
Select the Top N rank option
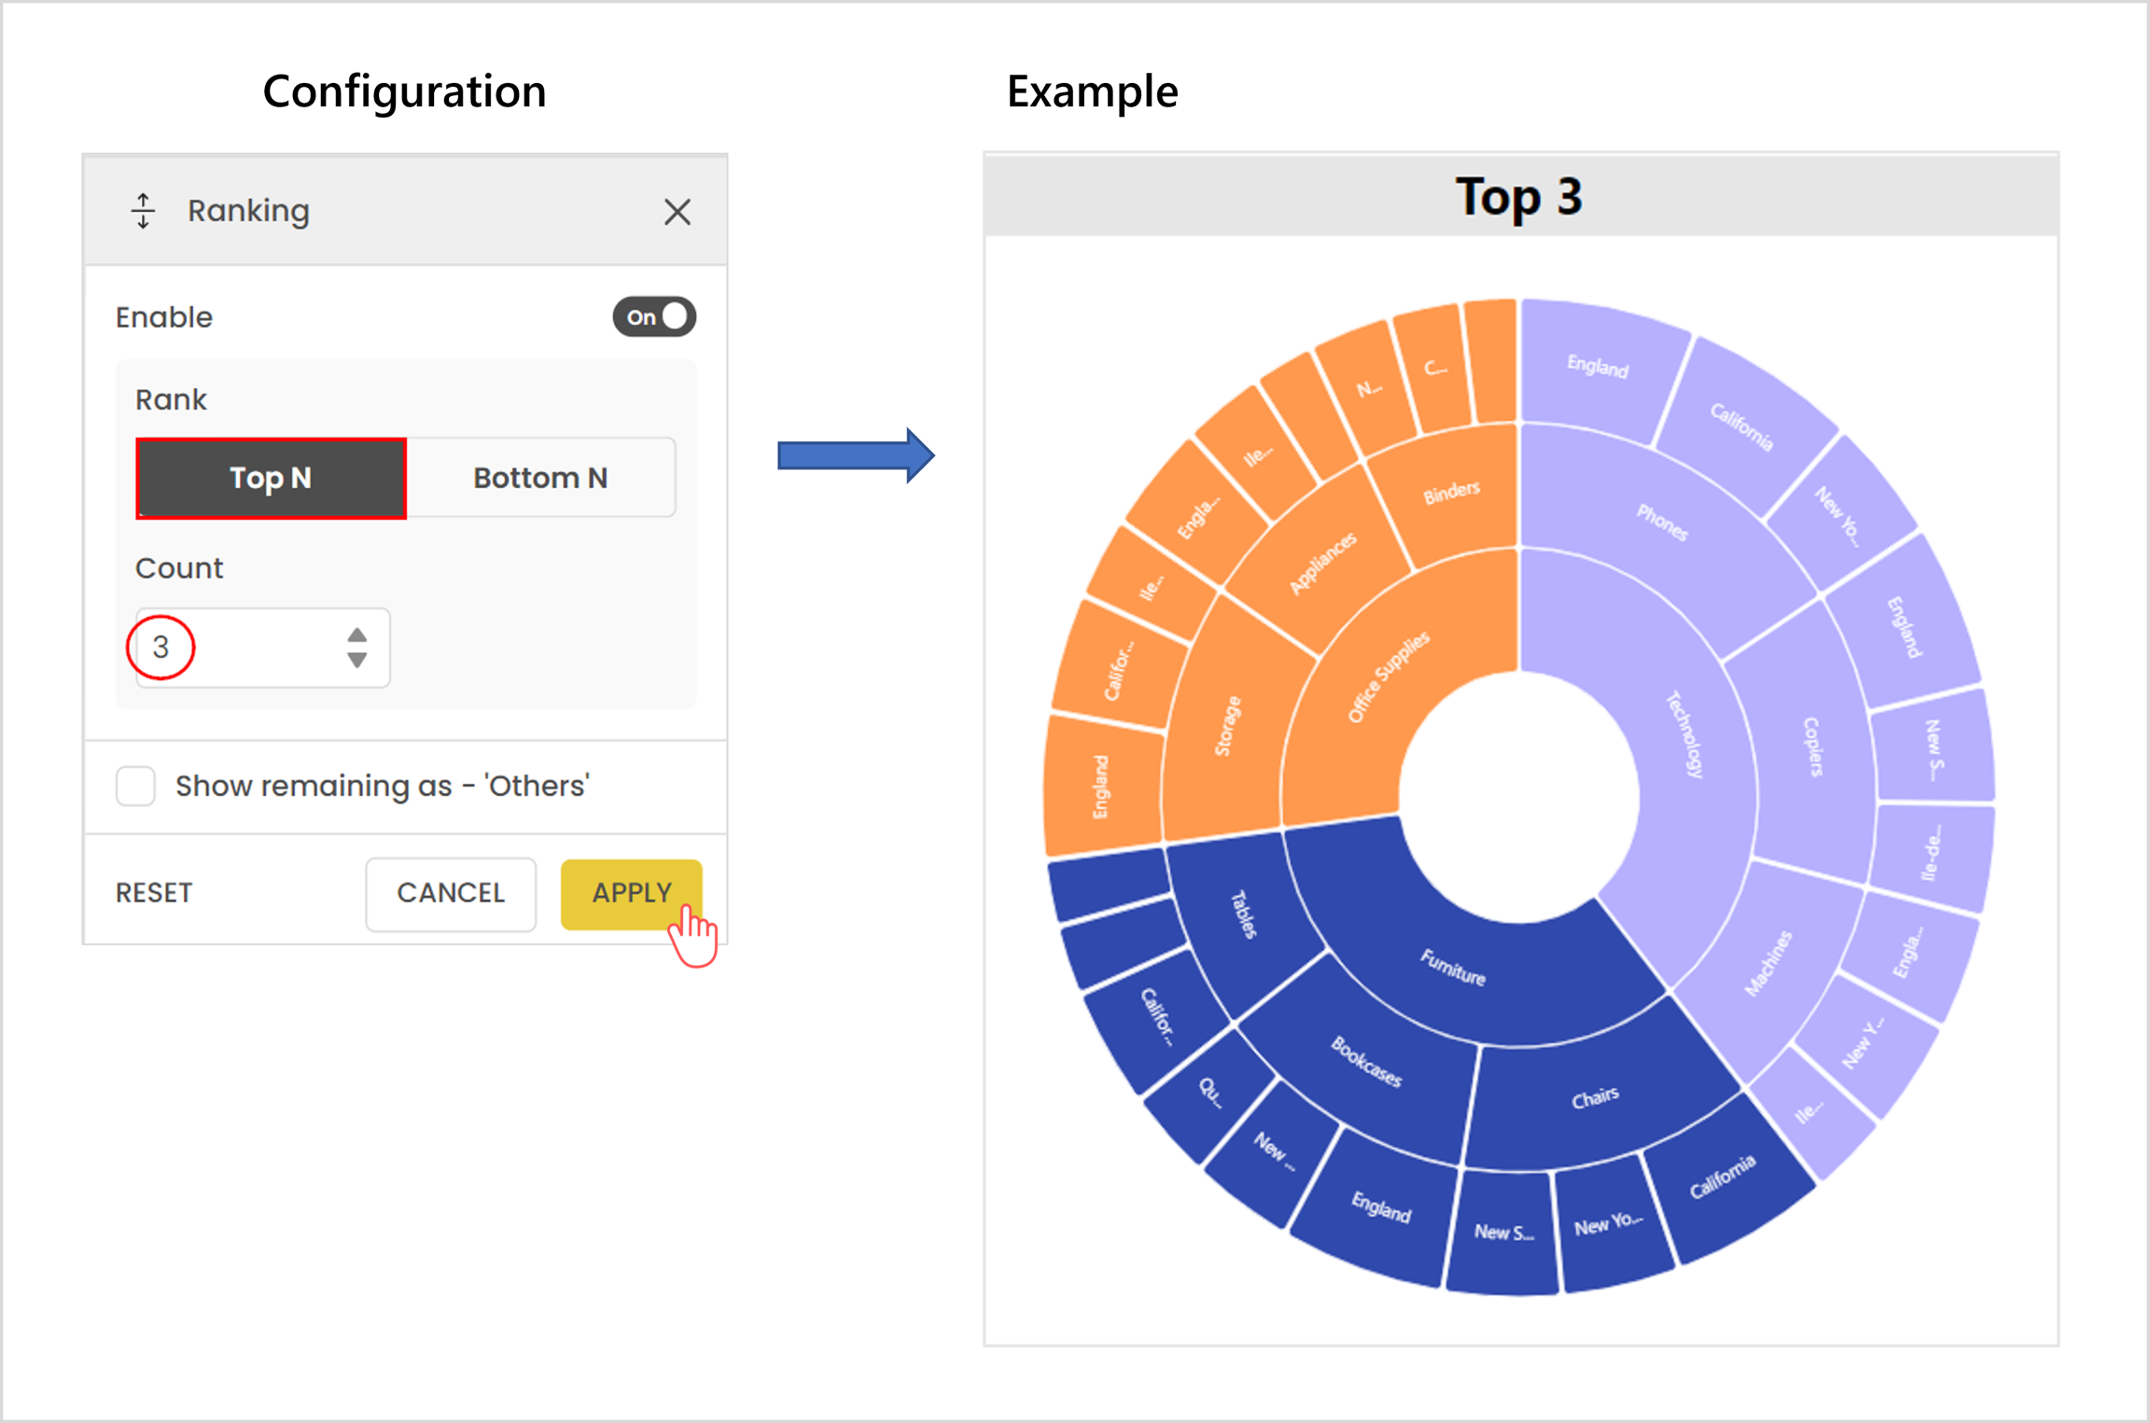coord(271,478)
